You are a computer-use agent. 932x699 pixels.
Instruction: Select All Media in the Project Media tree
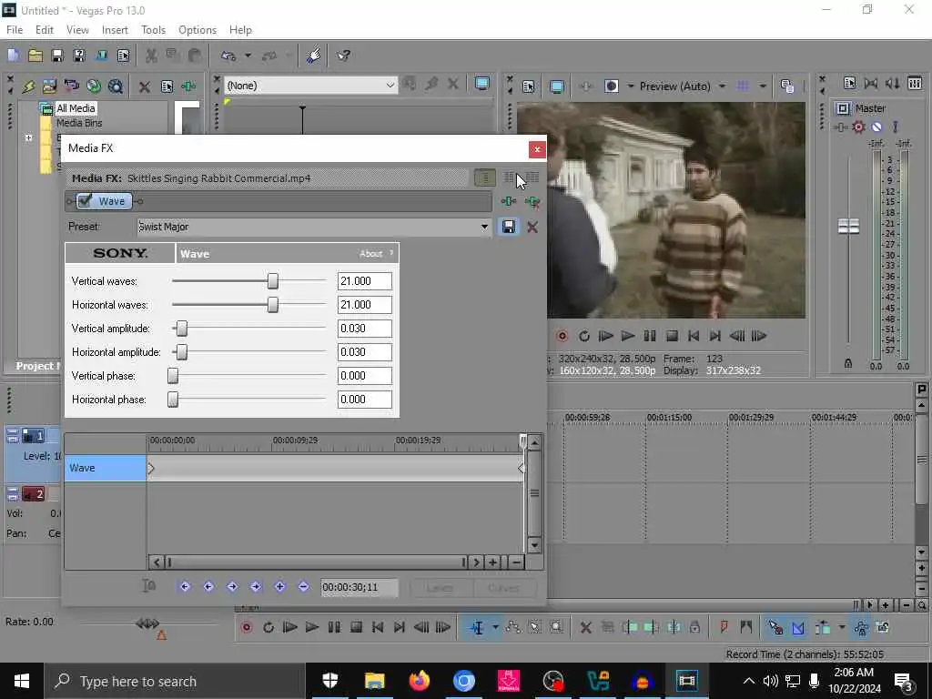[x=76, y=108]
